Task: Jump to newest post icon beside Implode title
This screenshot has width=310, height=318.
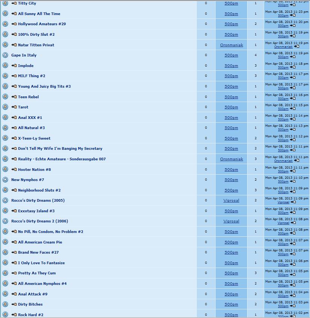Action: 14,65
